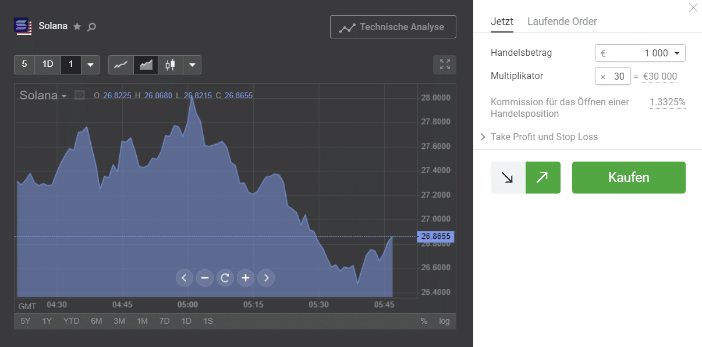Select 1Y time range
The width and height of the screenshot is (702, 347).
click(x=47, y=321)
